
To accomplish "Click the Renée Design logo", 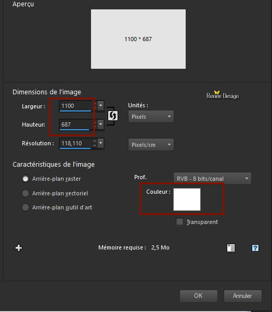I will pyautogui.click(x=223, y=95).
